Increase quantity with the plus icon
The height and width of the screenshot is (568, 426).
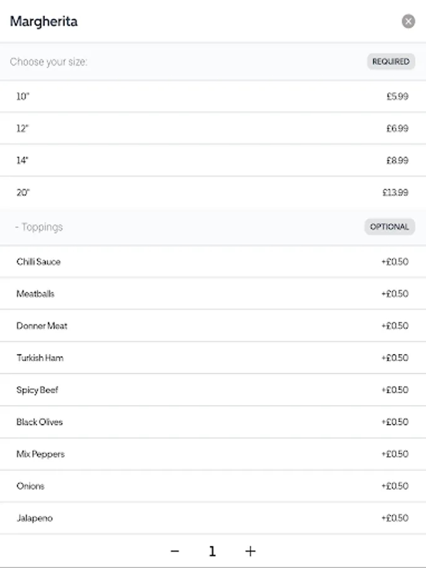(251, 552)
